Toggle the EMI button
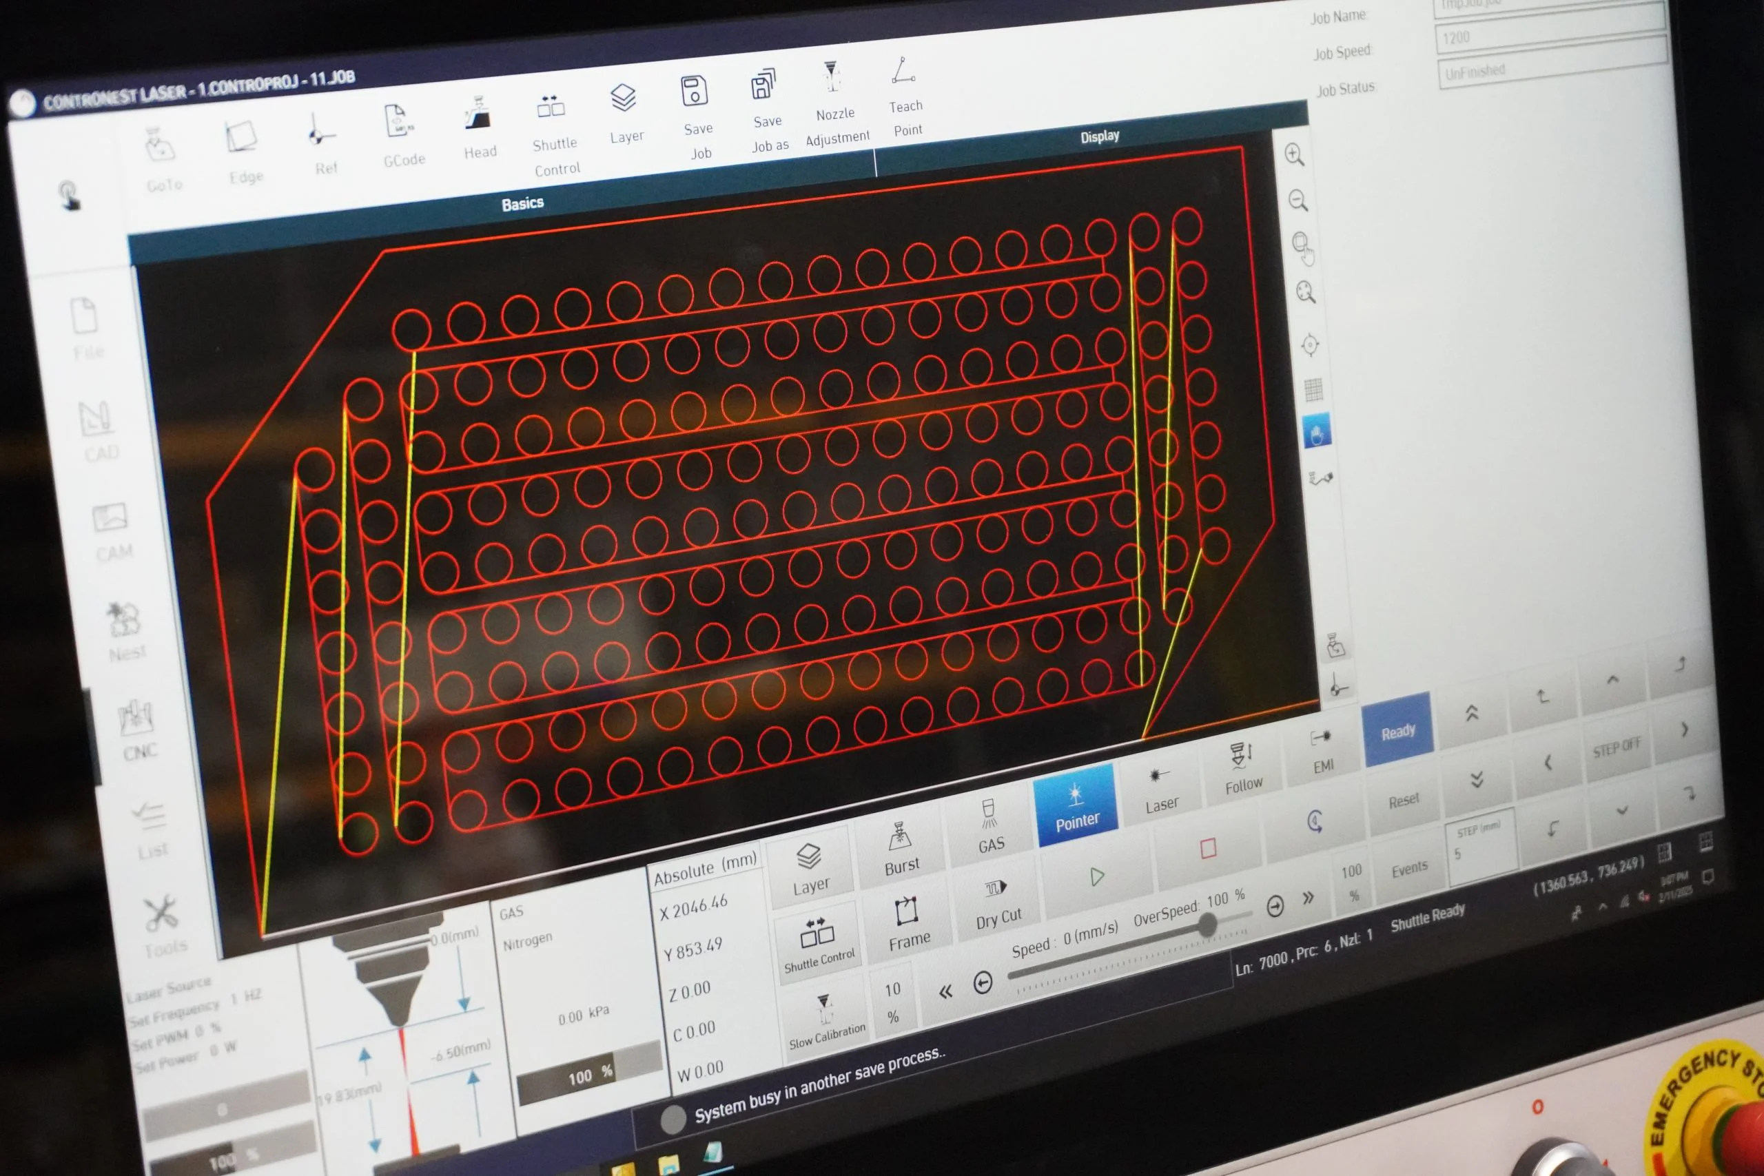The height and width of the screenshot is (1176, 1764). (x=1322, y=750)
